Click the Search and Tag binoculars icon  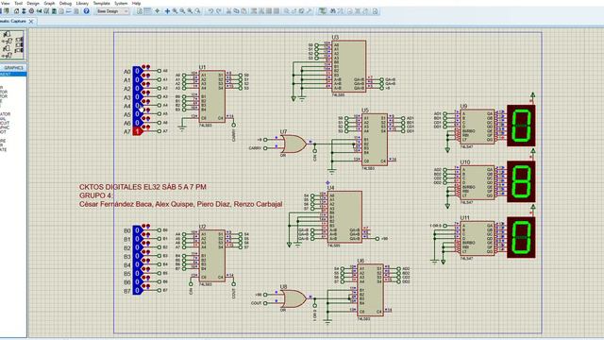pyautogui.click(x=333, y=11)
